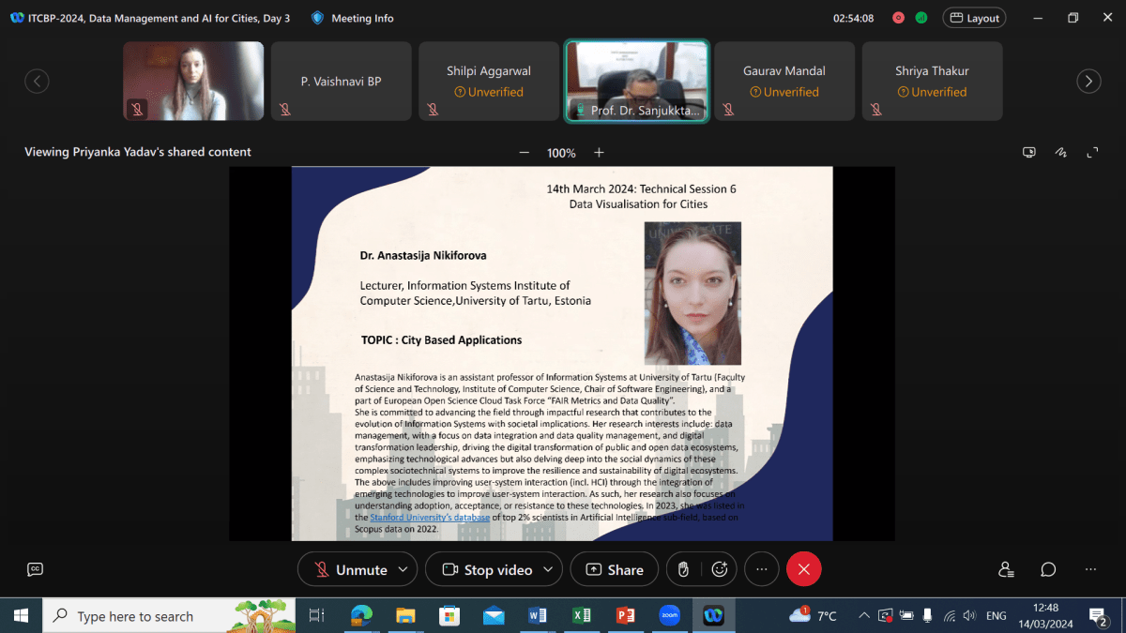Show next page of participant videos
Viewport: 1126px width, 633px height.
[1088, 81]
